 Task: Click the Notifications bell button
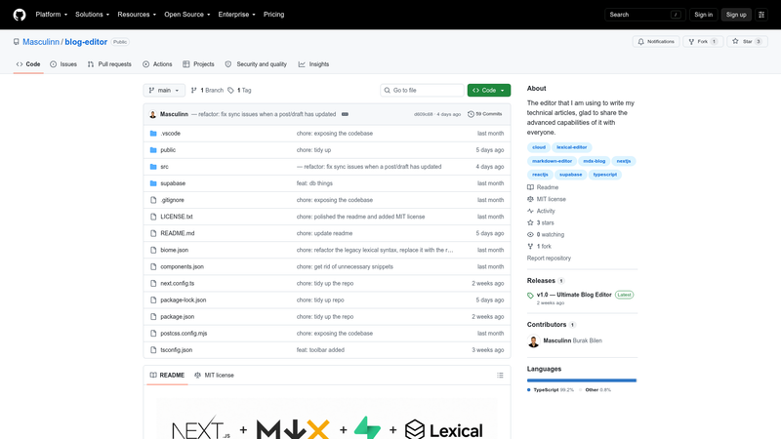656,41
